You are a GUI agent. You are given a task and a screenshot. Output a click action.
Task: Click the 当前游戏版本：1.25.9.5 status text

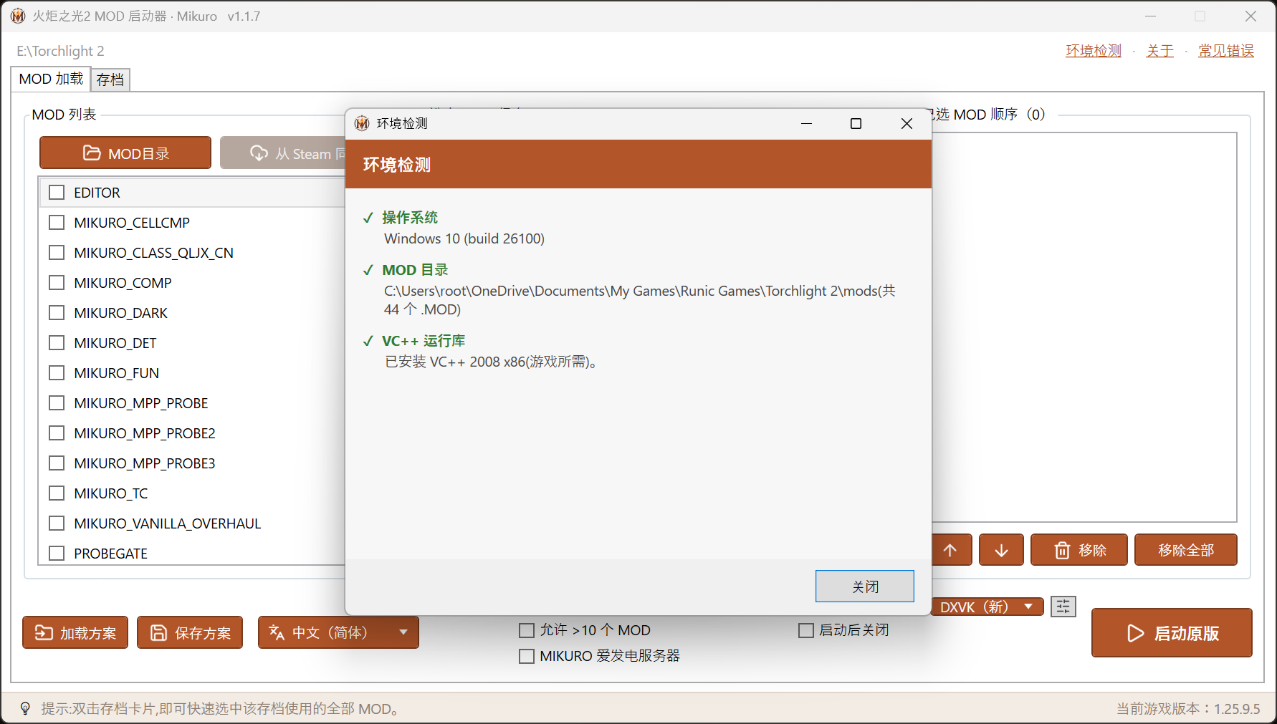tap(1188, 708)
